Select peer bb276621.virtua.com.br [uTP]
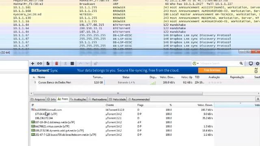The width and height of the screenshot is (260, 146). point(52,127)
